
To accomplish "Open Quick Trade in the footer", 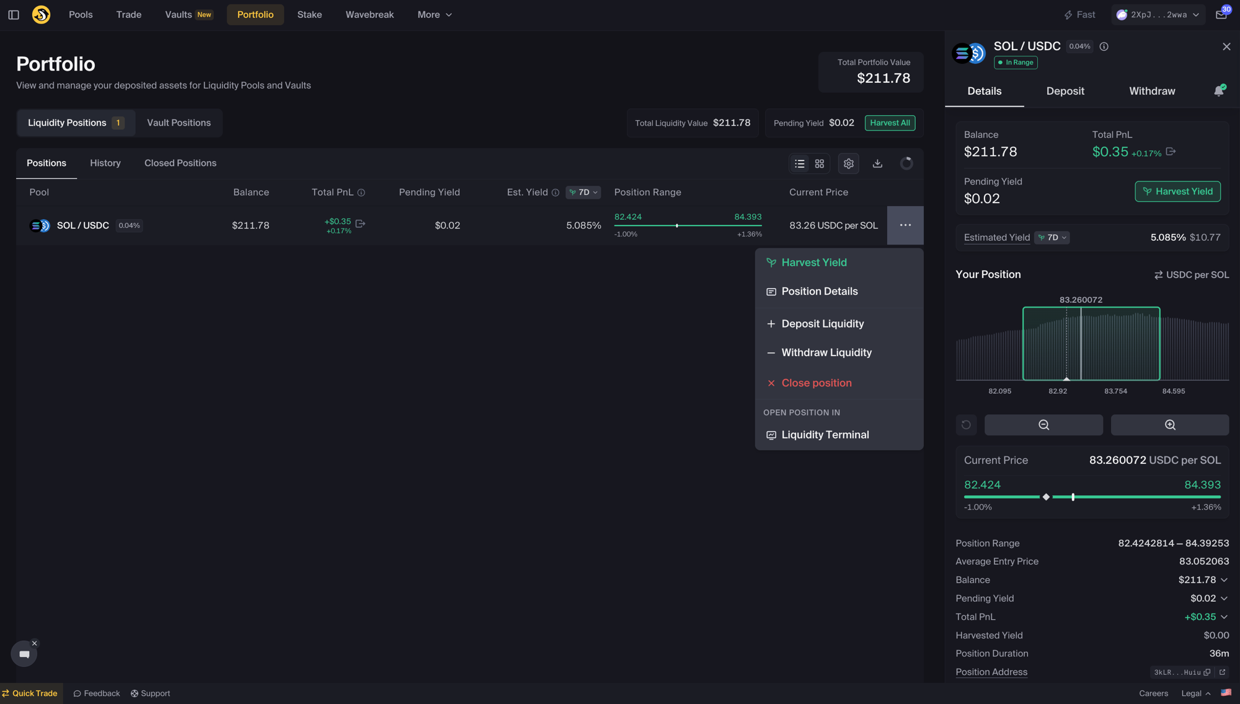I will tap(30, 693).
